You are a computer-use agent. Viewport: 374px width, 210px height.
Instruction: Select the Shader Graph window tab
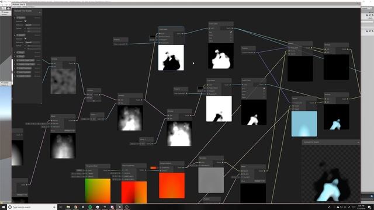19,4
